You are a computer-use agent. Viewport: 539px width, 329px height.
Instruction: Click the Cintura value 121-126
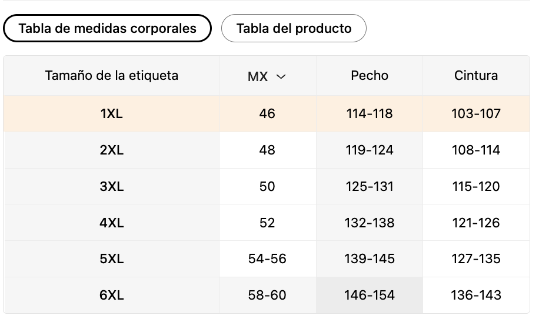476,223
